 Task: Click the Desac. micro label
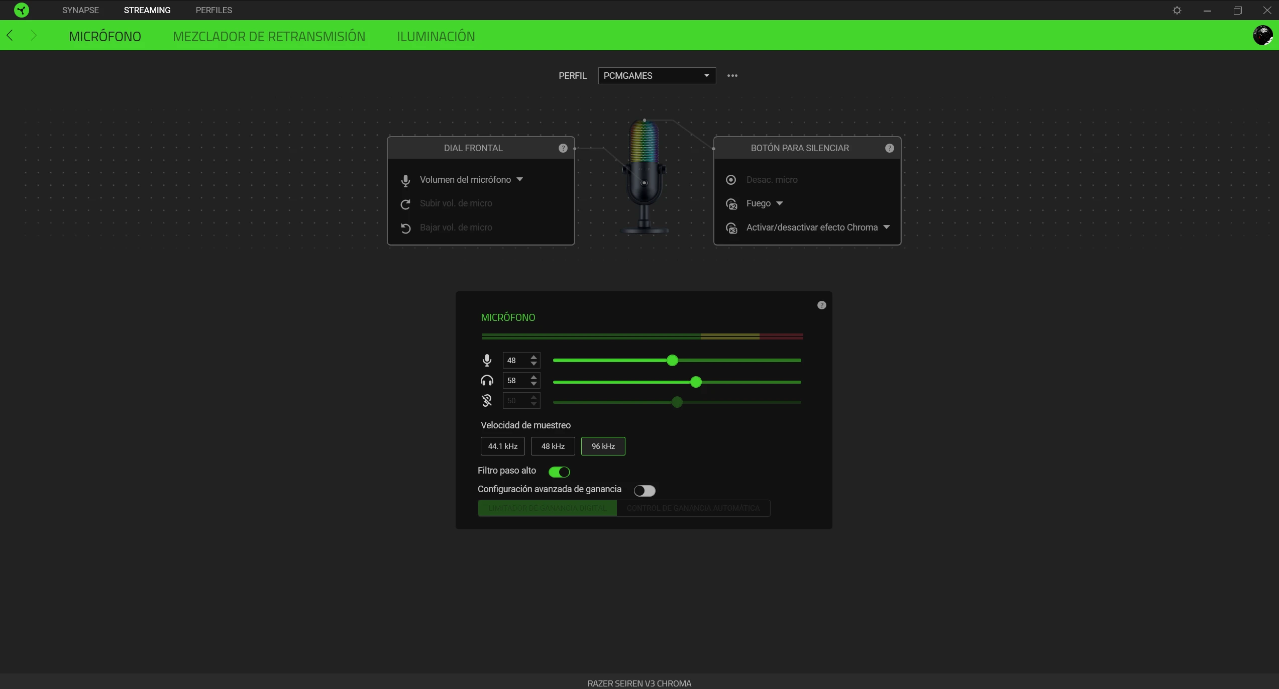(772, 180)
